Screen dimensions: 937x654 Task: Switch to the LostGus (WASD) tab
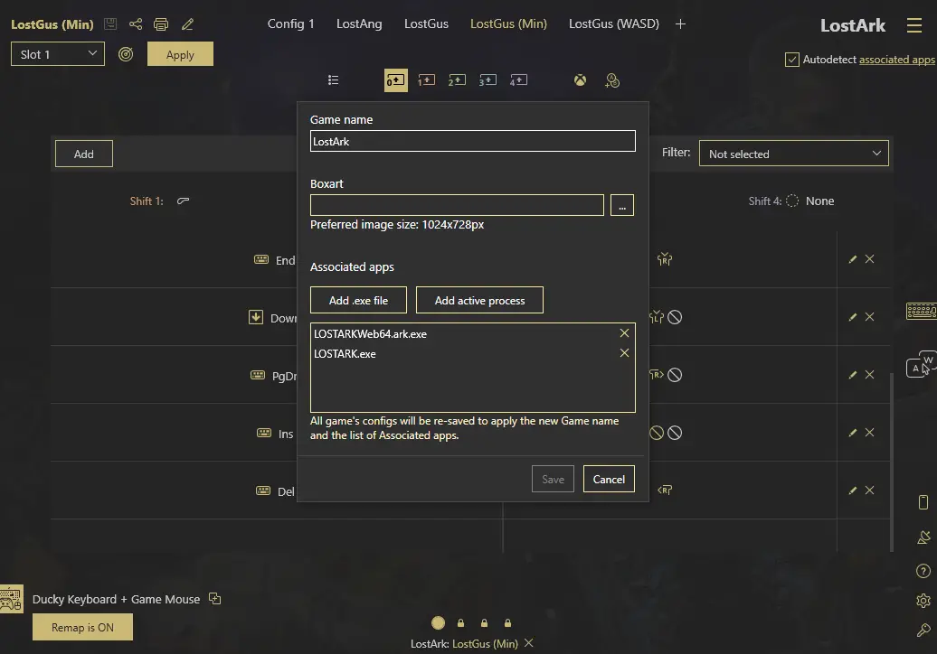click(614, 23)
